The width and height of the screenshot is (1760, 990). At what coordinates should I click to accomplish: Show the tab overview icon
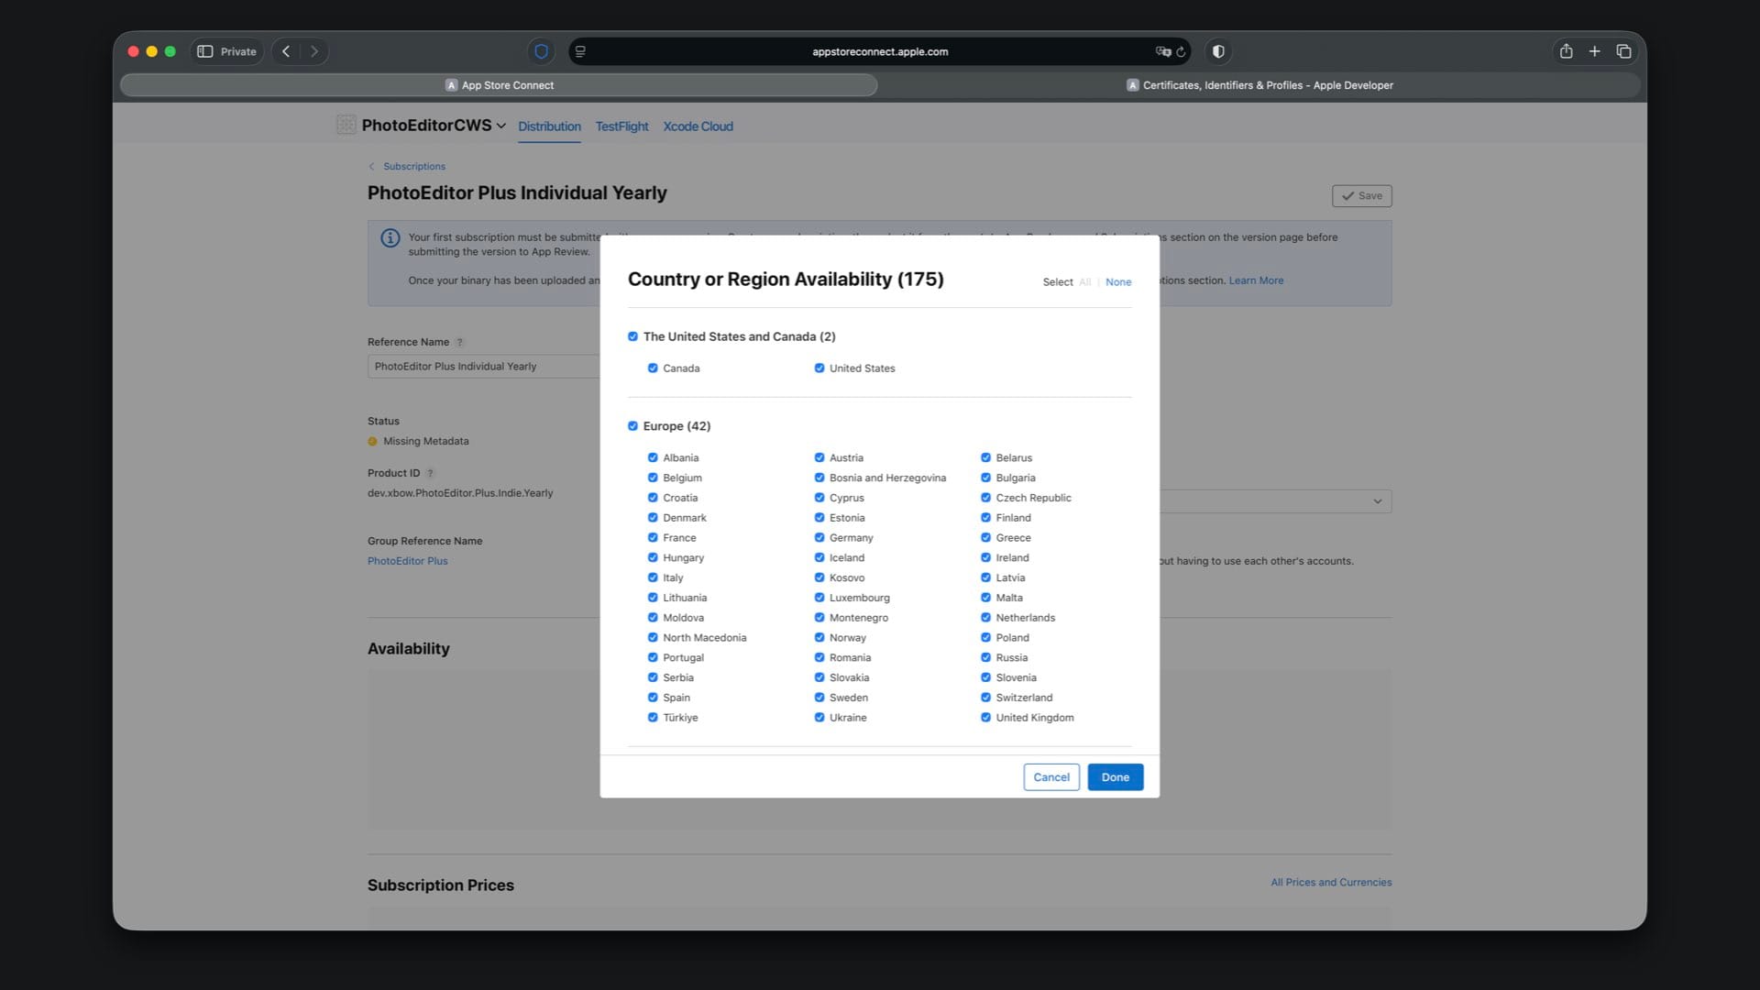(1623, 51)
